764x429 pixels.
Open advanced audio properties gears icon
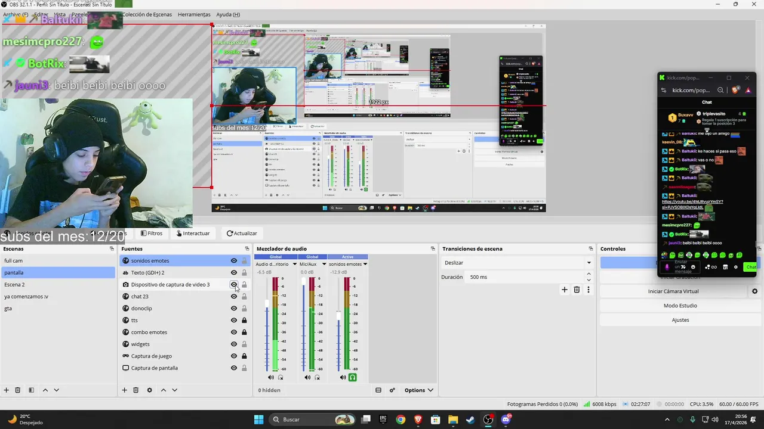(x=392, y=390)
